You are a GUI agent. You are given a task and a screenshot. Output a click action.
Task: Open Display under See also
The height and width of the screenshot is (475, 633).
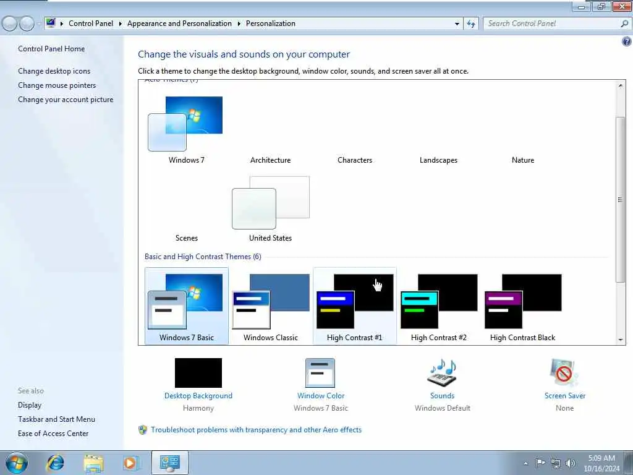[30, 405]
